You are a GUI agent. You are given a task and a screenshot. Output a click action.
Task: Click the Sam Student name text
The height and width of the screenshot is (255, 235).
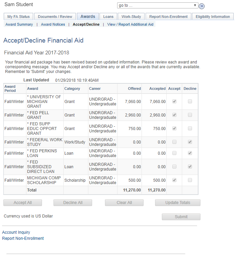19,4
